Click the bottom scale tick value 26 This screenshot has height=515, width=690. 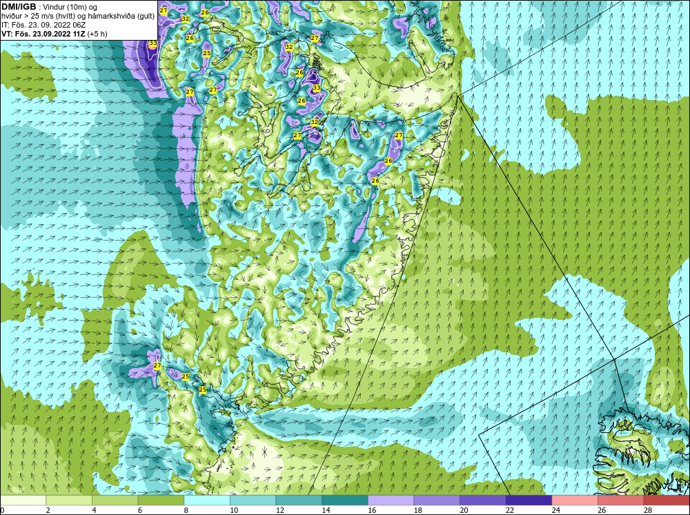(x=602, y=510)
